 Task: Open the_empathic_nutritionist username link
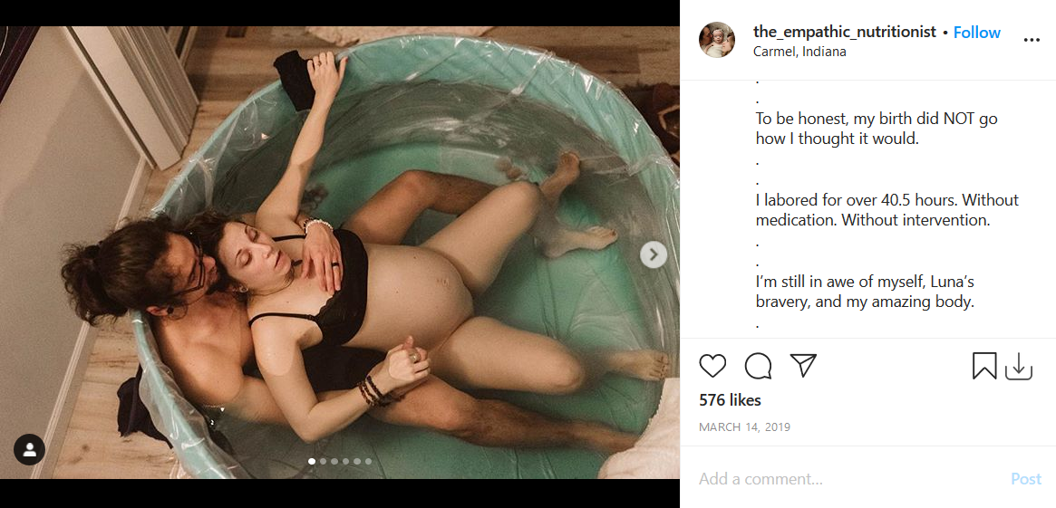pyautogui.click(x=845, y=32)
